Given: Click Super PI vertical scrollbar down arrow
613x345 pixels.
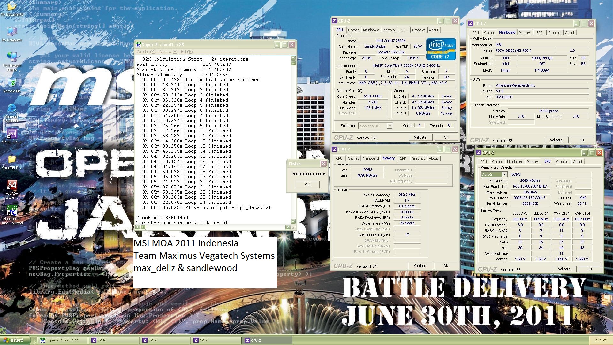Looking at the screenshot, I should coord(293,221).
